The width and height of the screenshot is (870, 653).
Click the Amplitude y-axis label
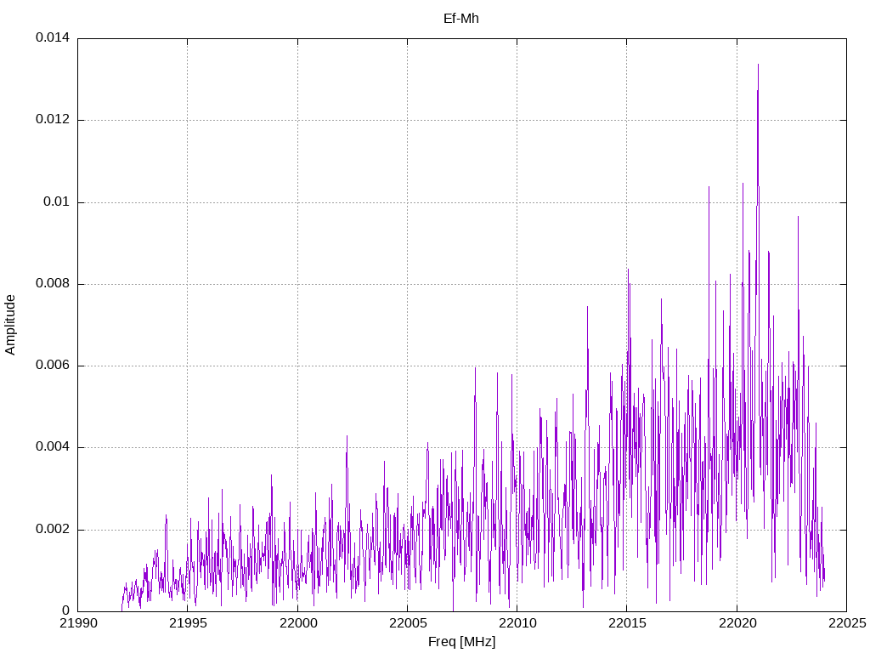point(10,325)
